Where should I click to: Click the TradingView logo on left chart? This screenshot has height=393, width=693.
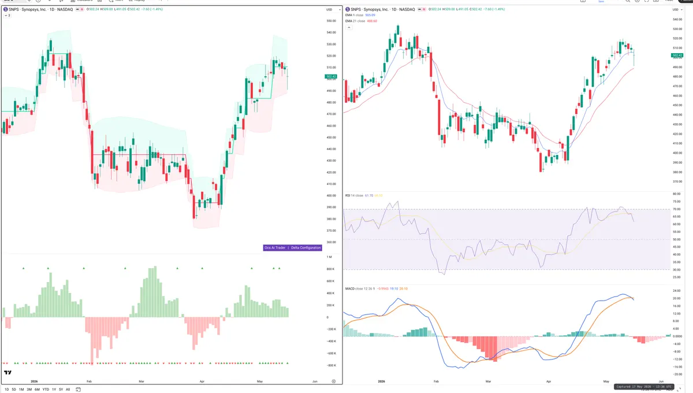pyautogui.click(x=8, y=373)
